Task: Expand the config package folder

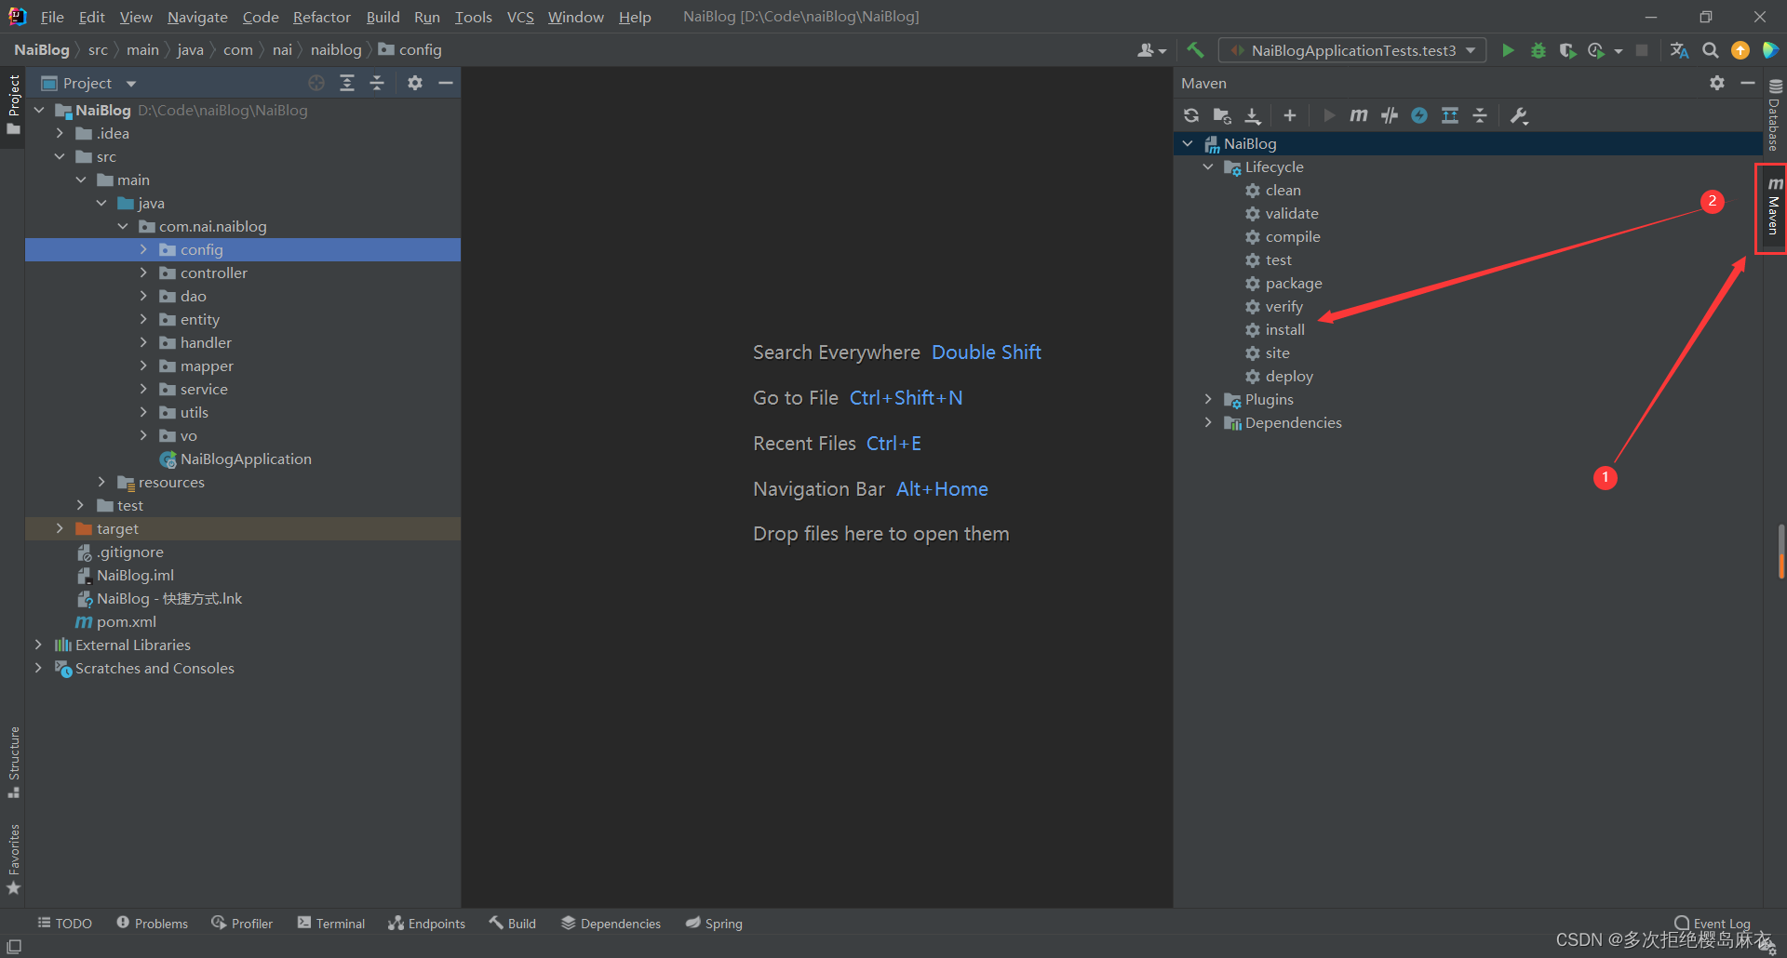Action: point(143,249)
